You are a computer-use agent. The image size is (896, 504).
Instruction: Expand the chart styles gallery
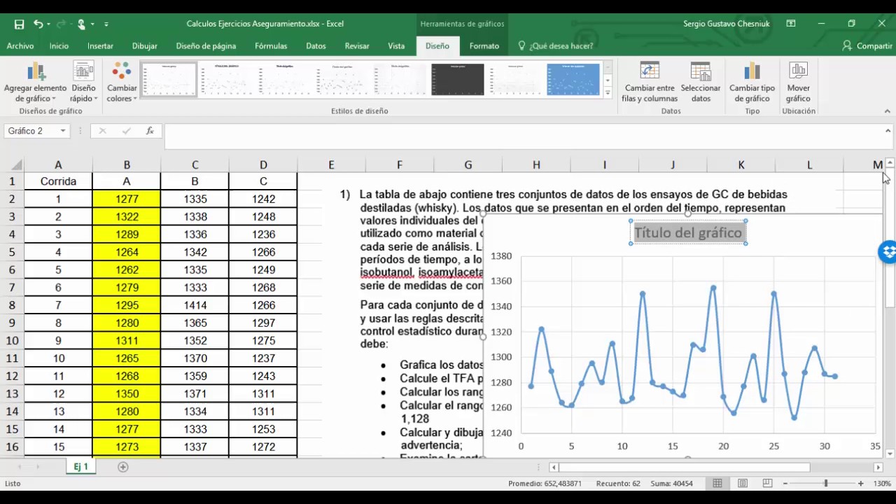pyautogui.click(x=608, y=92)
